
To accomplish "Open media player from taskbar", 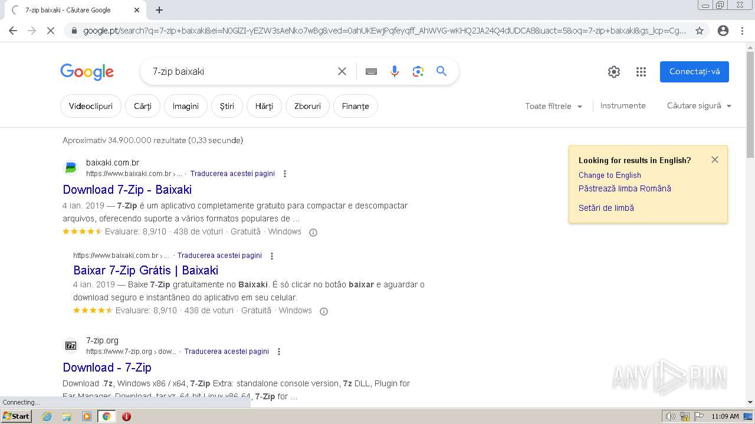I will pyautogui.click(x=87, y=416).
